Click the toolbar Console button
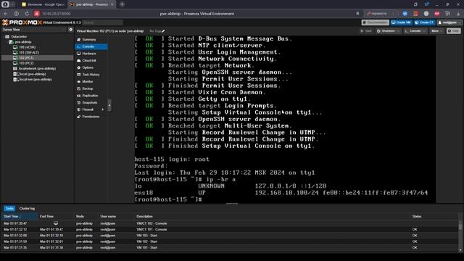This screenshot has height=261, width=464. tap(413, 30)
